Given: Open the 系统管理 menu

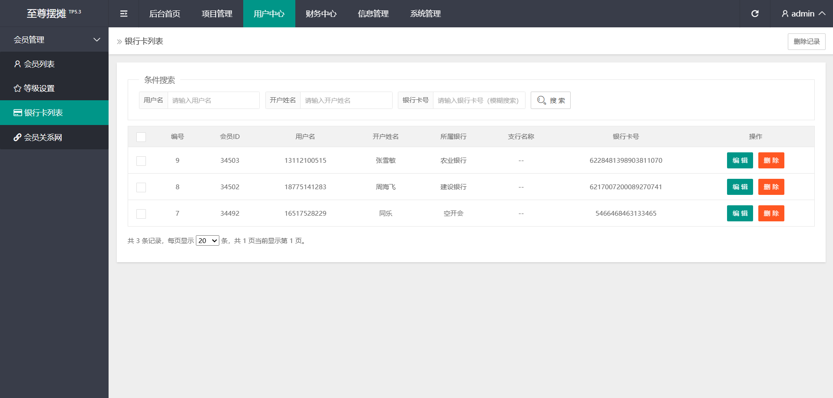Looking at the screenshot, I should point(425,14).
